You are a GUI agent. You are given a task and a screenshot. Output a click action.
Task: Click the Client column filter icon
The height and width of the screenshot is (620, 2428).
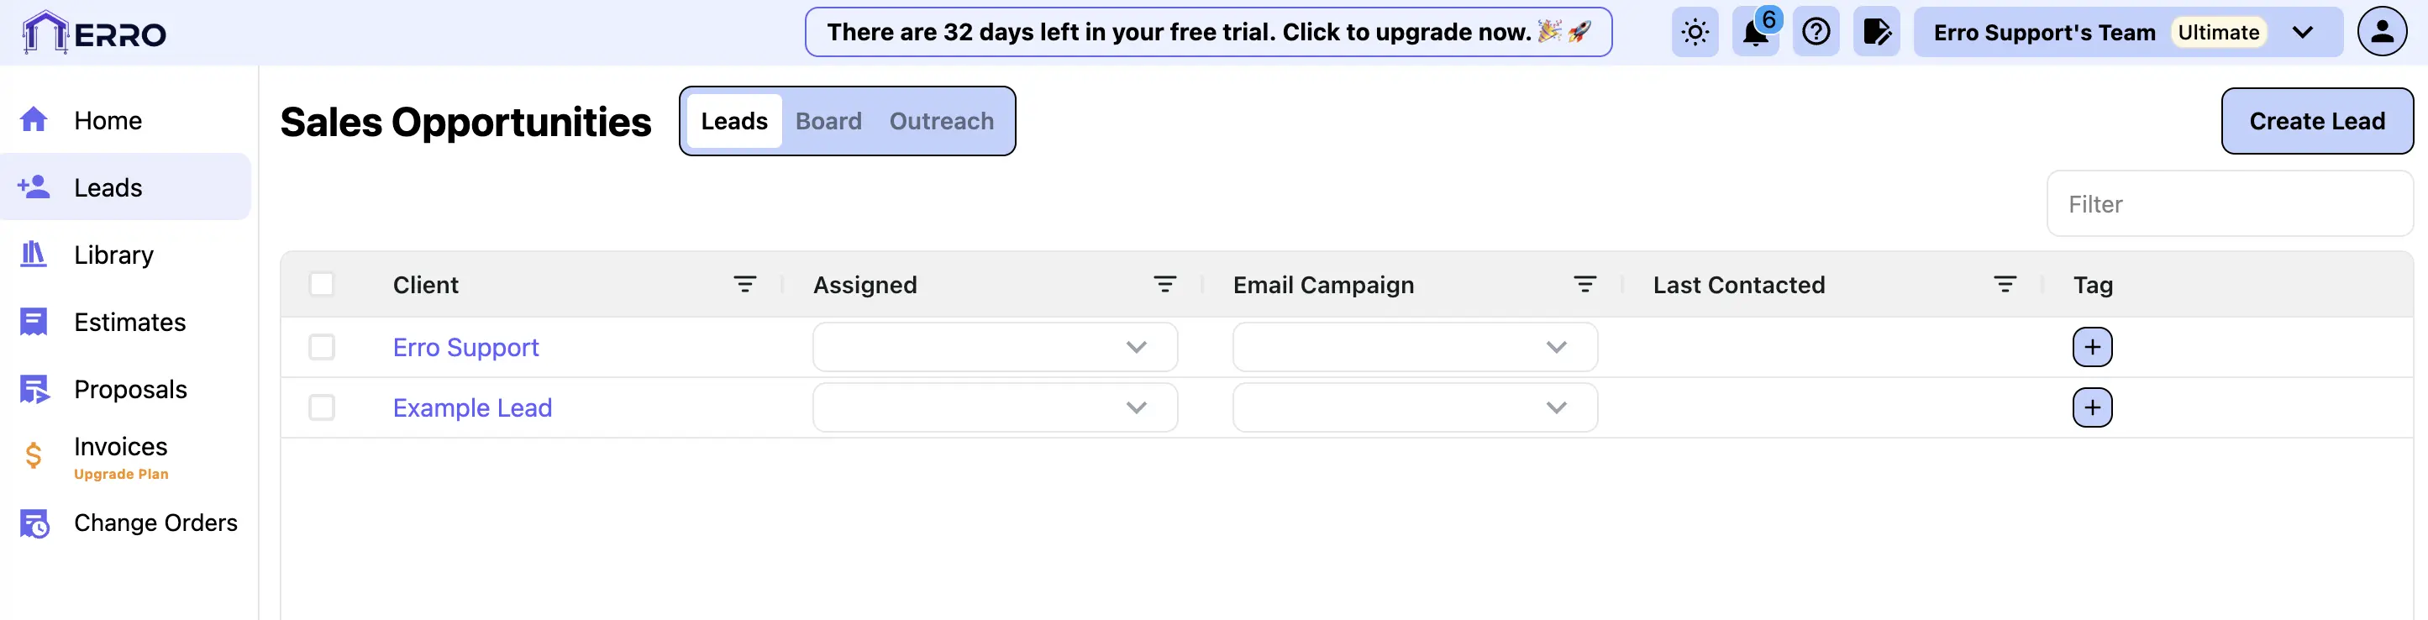[744, 285]
